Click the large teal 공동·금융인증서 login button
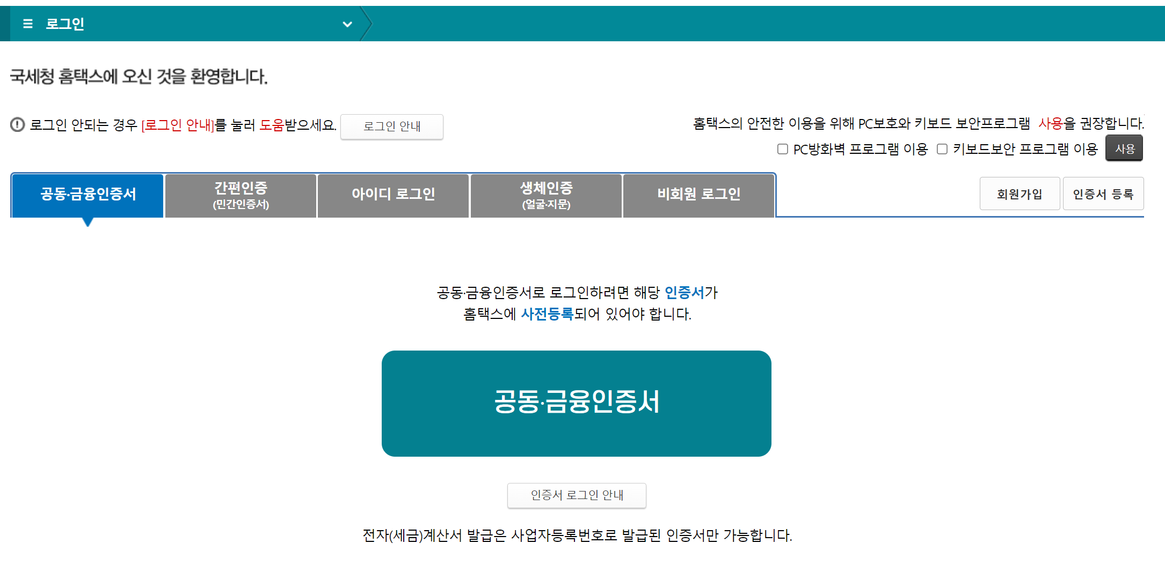1165x573 pixels. 576,403
